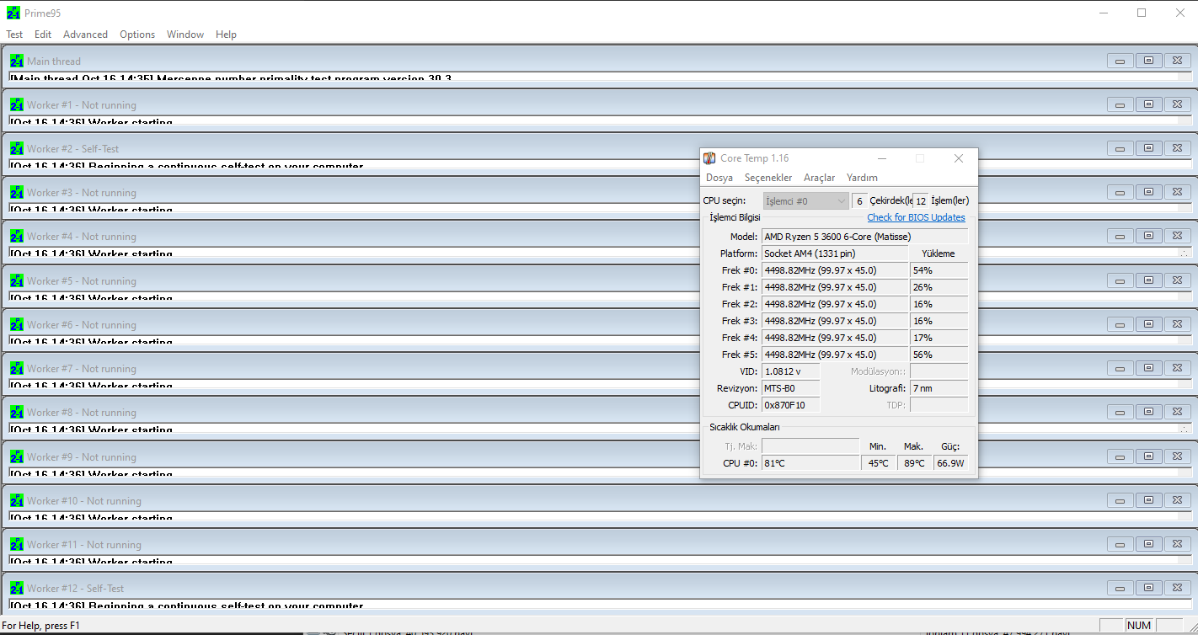Viewport: 1198px width, 635px height.
Task: Select the Frek #0 frequency value
Action: [835, 270]
